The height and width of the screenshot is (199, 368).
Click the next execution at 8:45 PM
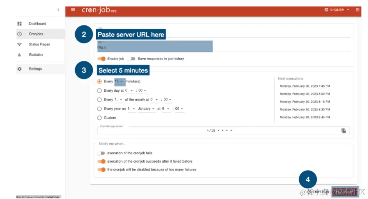[x=305, y=118]
